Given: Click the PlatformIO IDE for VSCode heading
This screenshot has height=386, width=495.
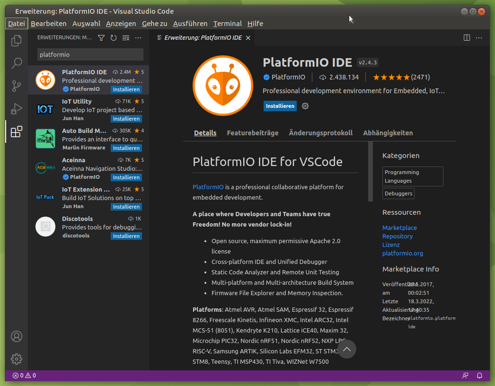Looking at the screenshot, I should (x=267, y=162).
